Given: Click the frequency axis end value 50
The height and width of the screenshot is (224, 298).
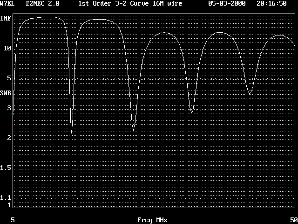Looking at the screenshot, I should pos(294,220).
